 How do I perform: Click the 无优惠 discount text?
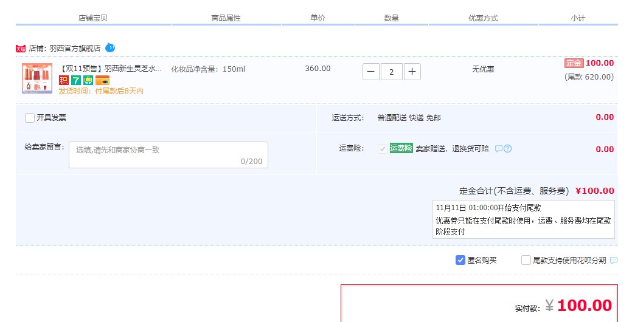(483, 69)
